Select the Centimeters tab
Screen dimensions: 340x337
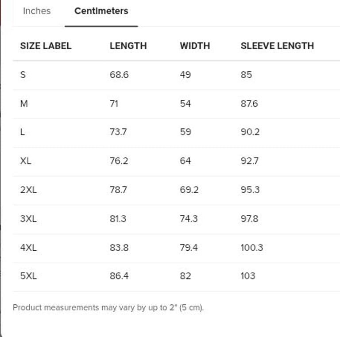[101, 11]
